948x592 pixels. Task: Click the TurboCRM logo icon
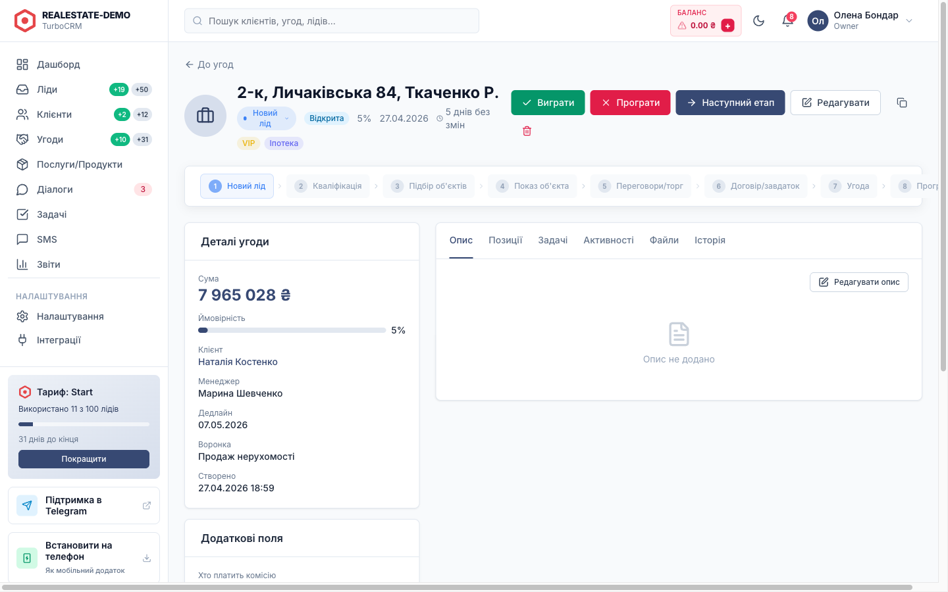[x=25, y=20]
